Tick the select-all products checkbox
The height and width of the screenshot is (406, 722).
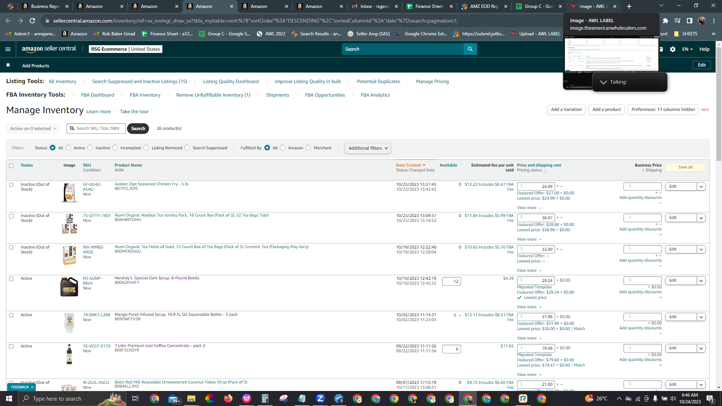(11, 166)
